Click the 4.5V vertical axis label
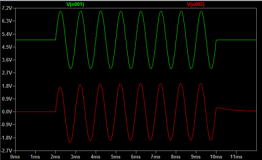Image resolution: width=262 pixels, height=160 pixels. click(7, 47)
